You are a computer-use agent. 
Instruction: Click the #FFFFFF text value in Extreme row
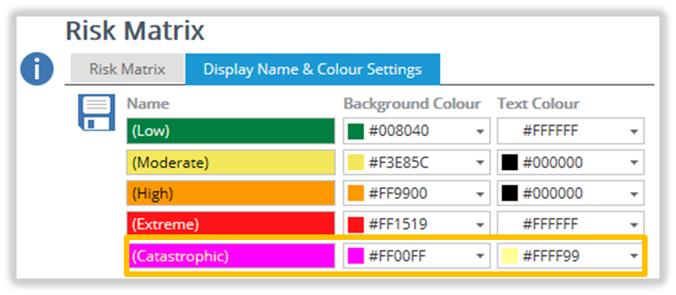pos(550,224)
